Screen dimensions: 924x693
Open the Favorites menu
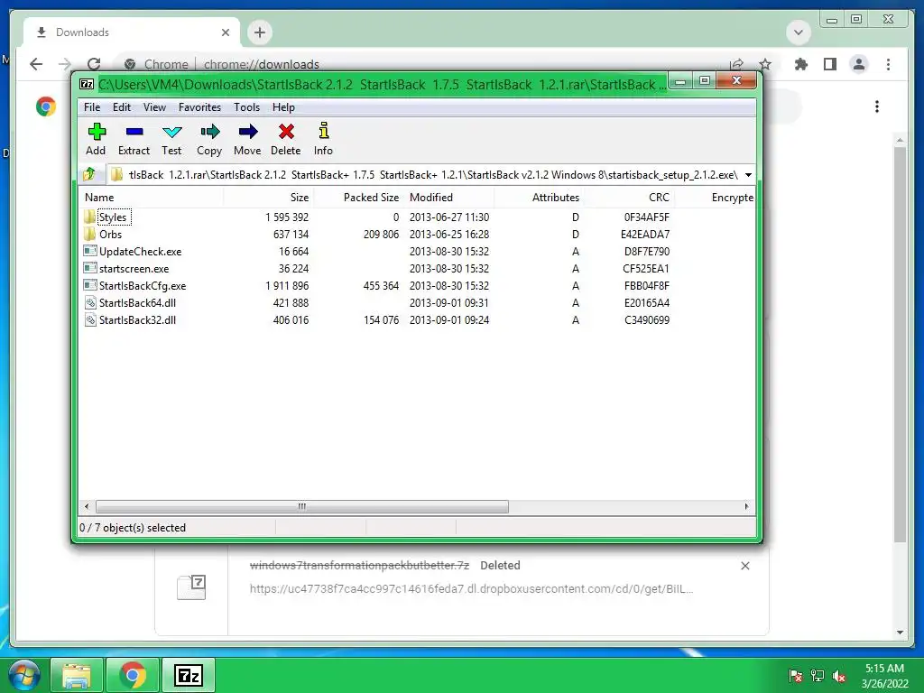click(x=199, y=107)
